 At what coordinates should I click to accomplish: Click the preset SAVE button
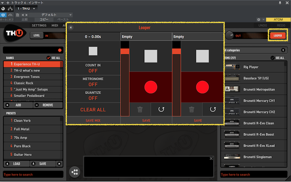pyautogui.click(x=42, y=164)
